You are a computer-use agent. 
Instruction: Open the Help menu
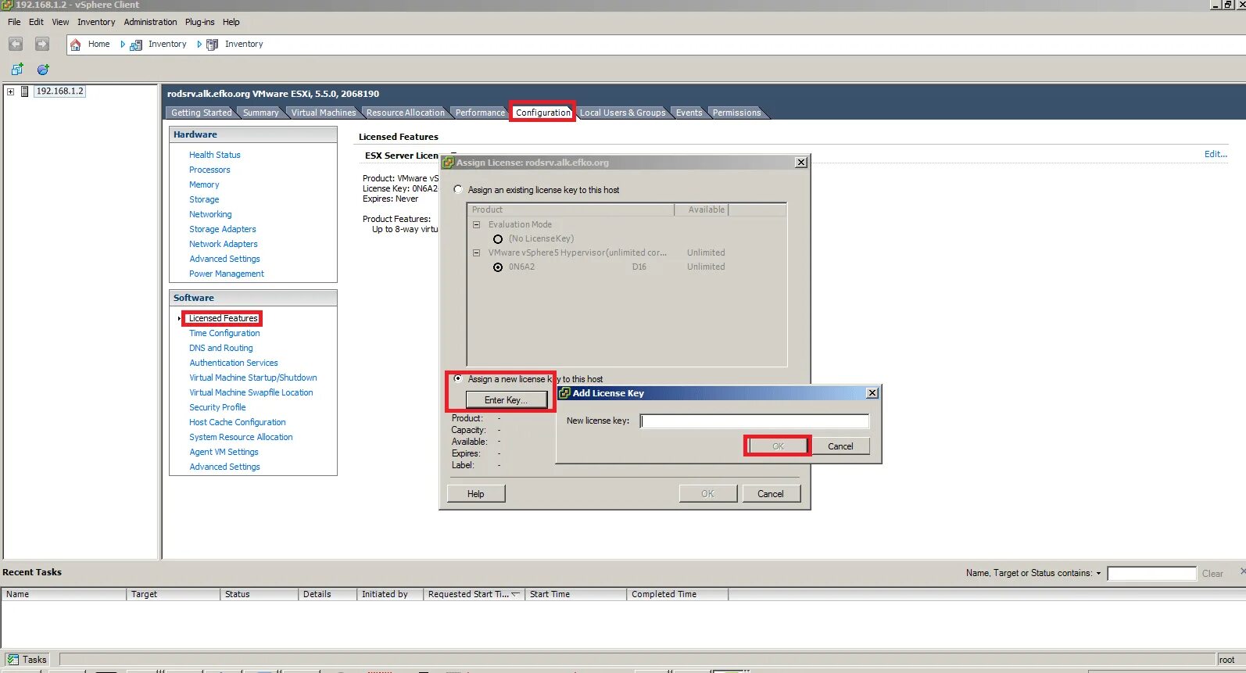[231, 22]
